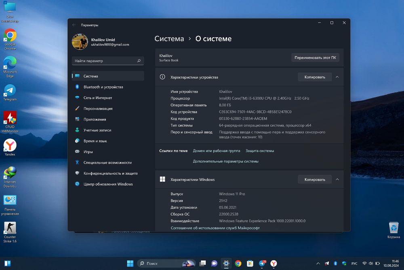Open Соглашение об использовании служб Майкрософт
404x270 pixels.
coord(215,228)
